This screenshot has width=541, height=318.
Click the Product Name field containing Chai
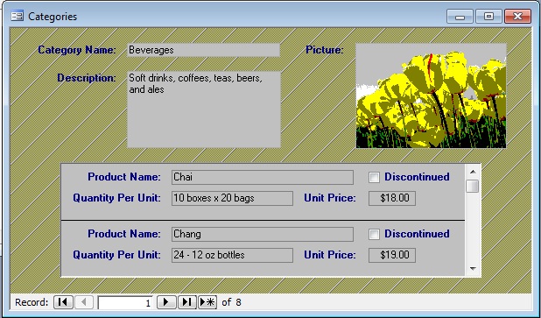coord(263,177)
